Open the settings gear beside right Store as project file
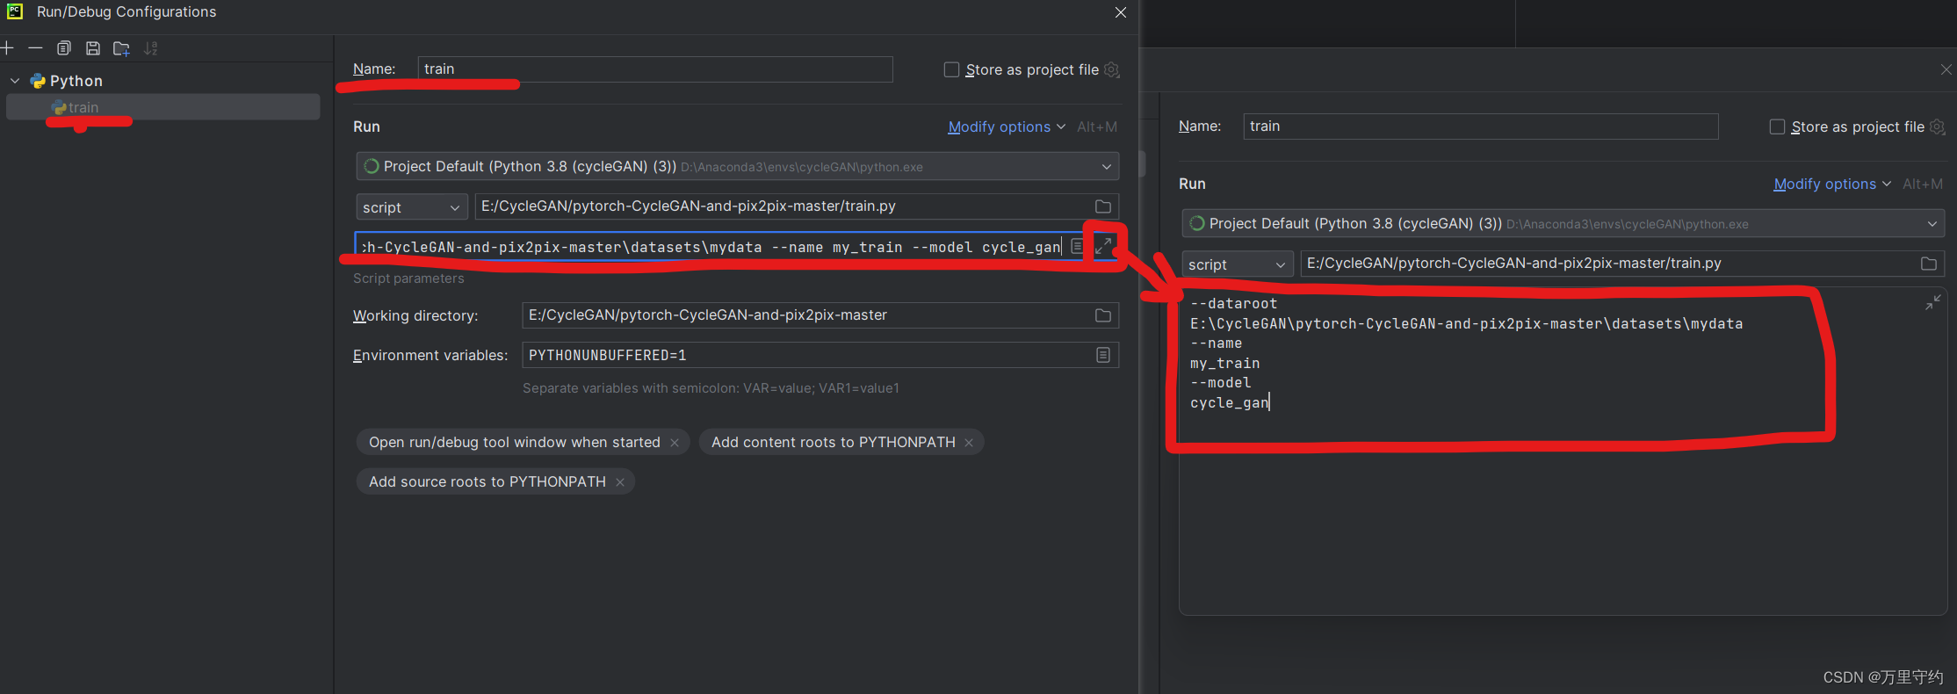This screenshot has height=694, width=1957. tap(1937, 127)
